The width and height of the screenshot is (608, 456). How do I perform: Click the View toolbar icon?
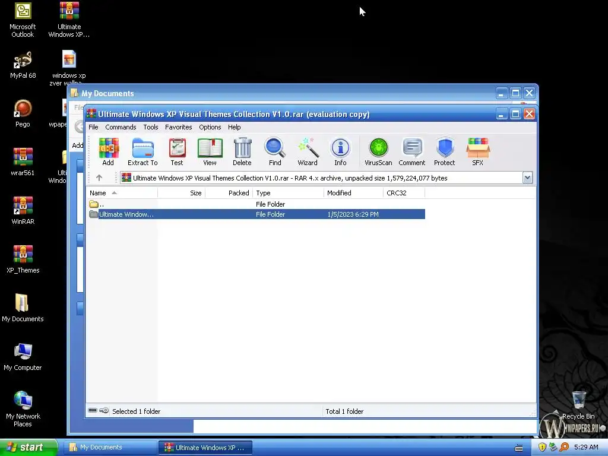point(210,151)
